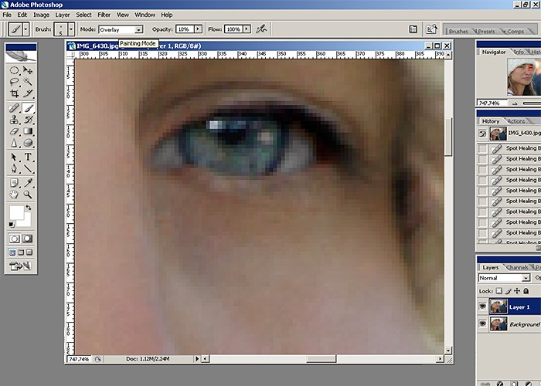Screen dimensions: 541x386
Task: Select the Crop tool
Action: coord(14,93)
